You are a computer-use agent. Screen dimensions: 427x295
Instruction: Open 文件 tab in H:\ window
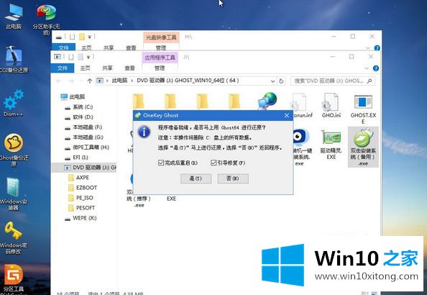[63, 47]
